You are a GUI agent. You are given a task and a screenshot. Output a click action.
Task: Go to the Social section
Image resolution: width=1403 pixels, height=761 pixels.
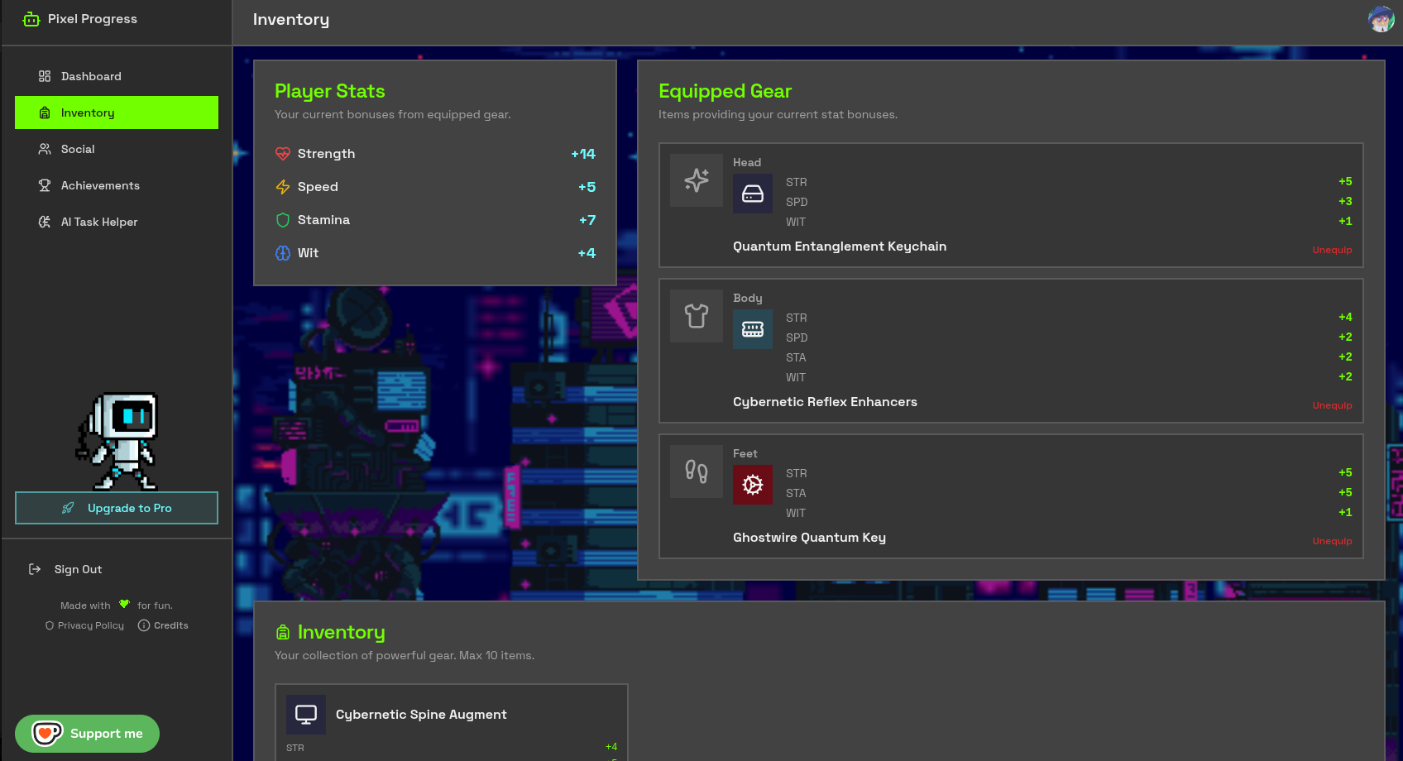pos(78,149)
